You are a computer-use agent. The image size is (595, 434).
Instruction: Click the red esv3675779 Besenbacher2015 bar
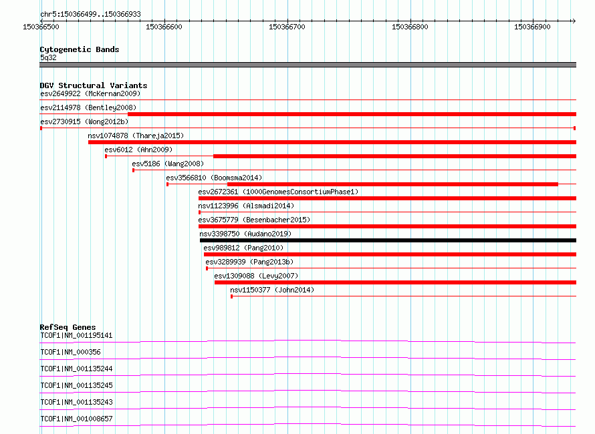[x=388, y=226]
